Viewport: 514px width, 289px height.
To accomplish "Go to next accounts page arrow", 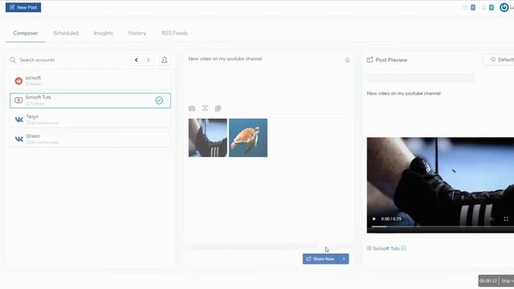I will coord(148,60).
